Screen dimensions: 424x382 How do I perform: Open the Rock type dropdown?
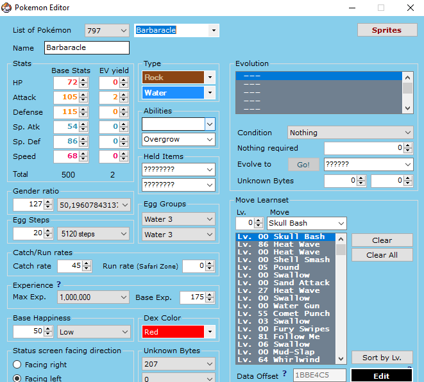click(211, 78)
